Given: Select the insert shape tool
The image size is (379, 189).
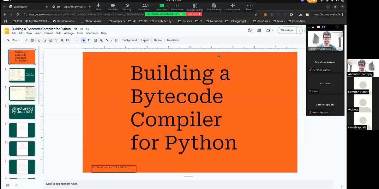Looking at the screenshot, I should pyautogui.click(x=102, y=40).
